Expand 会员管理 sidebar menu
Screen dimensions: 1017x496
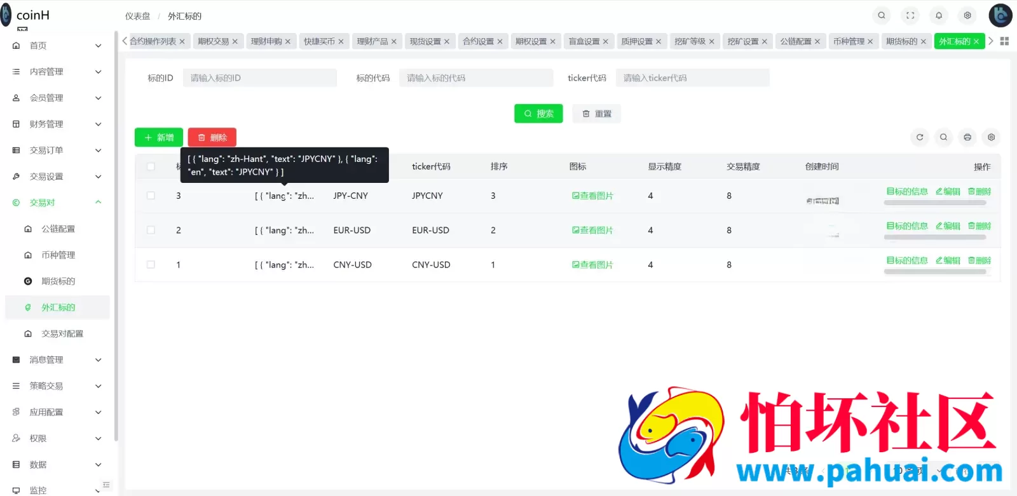[57, 98]
